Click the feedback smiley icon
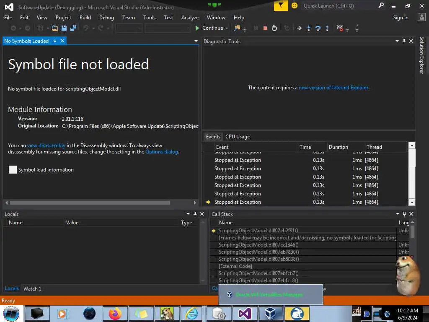Viewport: 429px width, 322px height. point(295,5)
